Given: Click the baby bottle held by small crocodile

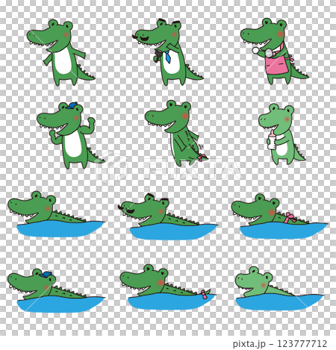Looking at the screenshot, I should click(x=272, y=140).
